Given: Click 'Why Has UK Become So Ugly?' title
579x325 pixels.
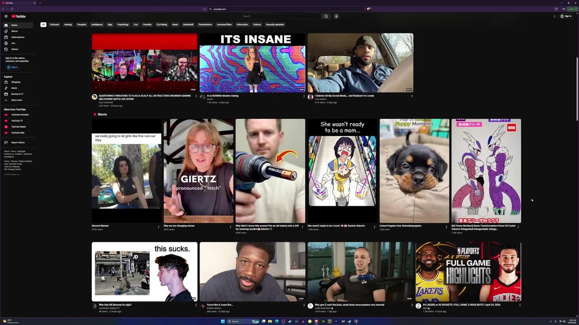Looking at the screenshot, I should pos(115,305).
